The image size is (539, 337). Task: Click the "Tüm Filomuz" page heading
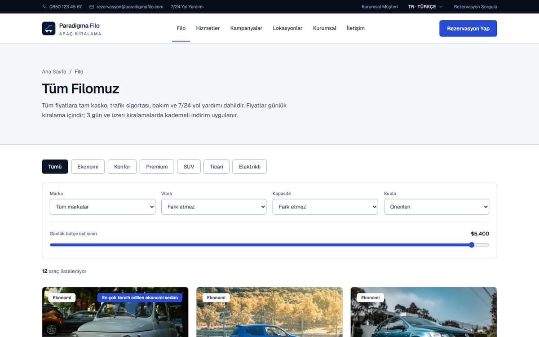tap(80, 89)
